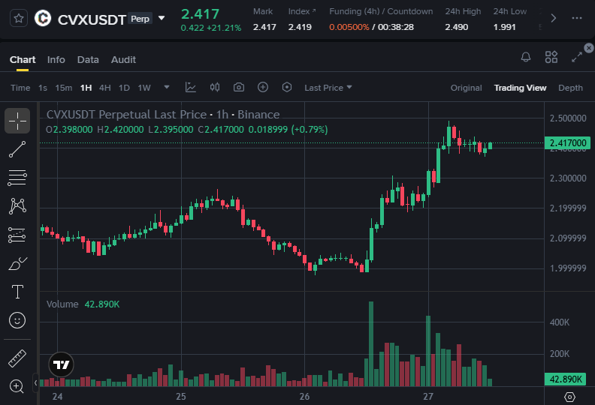595x405 pixels.
Task: Select the 1s interval
Action: pos(43,88)
